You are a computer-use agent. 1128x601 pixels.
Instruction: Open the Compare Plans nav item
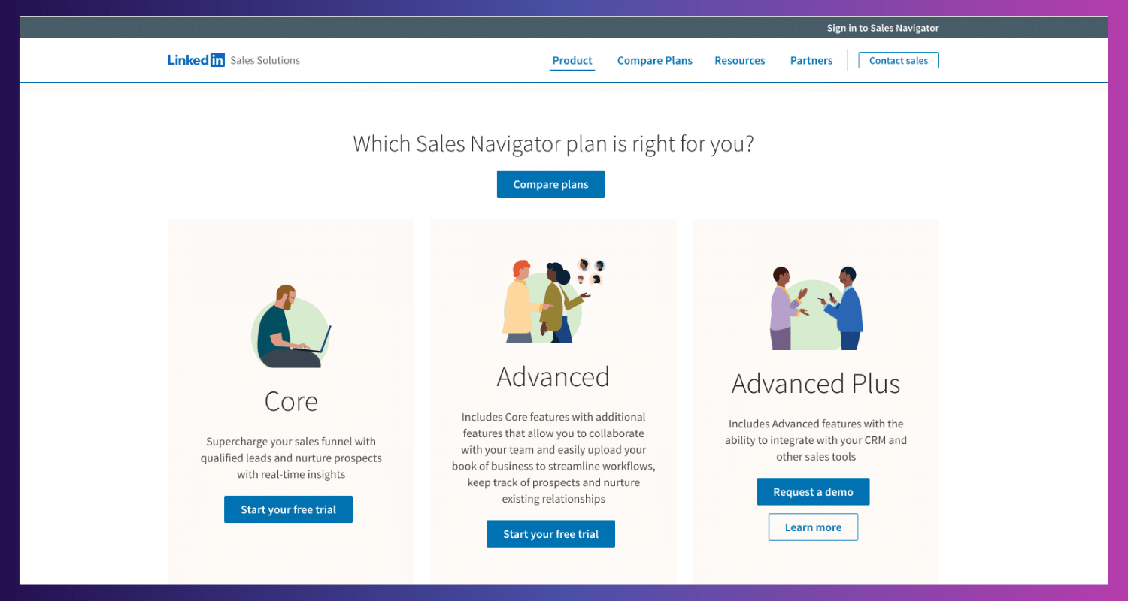pos(655,61)
